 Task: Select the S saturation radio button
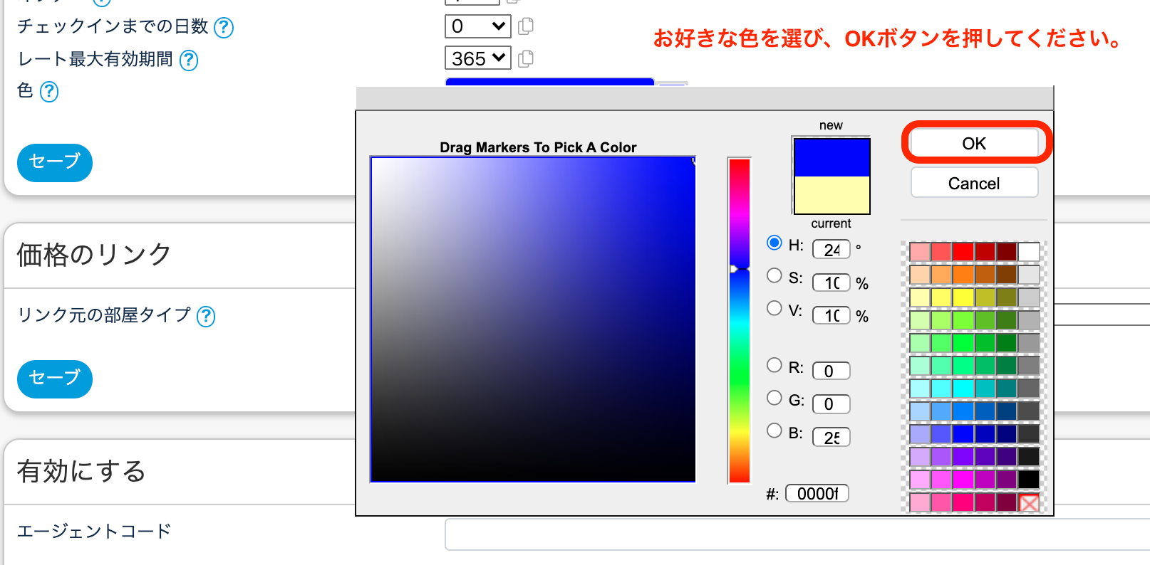(775, 275)
